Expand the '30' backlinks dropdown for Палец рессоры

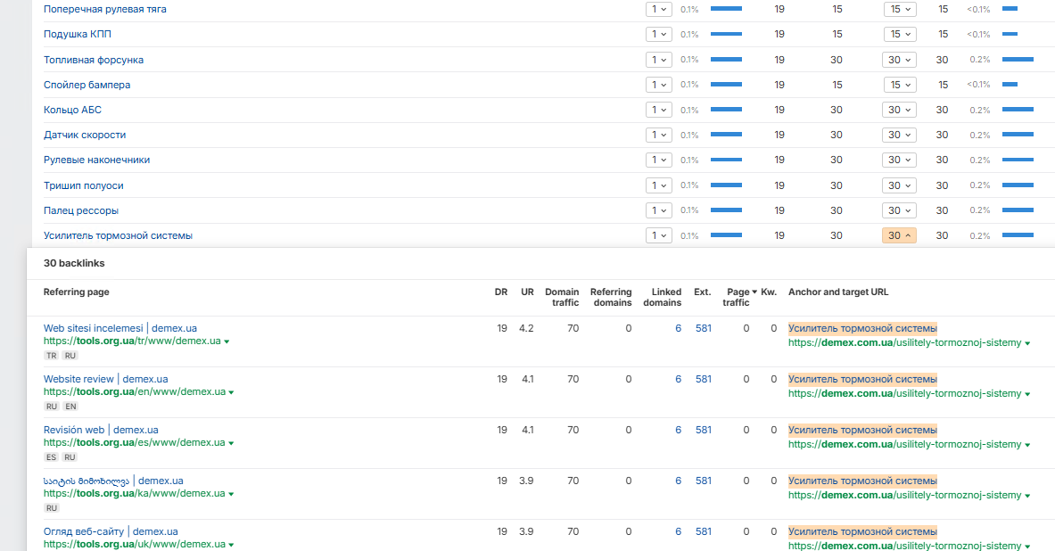click(900, 210)
